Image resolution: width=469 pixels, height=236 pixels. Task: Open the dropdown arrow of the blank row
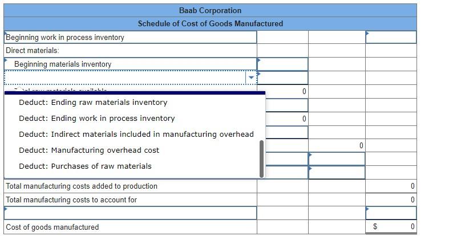point(251,78)
